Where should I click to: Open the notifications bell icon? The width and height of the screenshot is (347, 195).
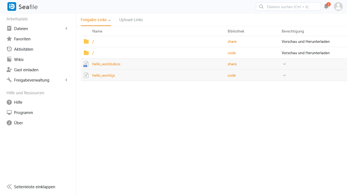coord(326,6)
